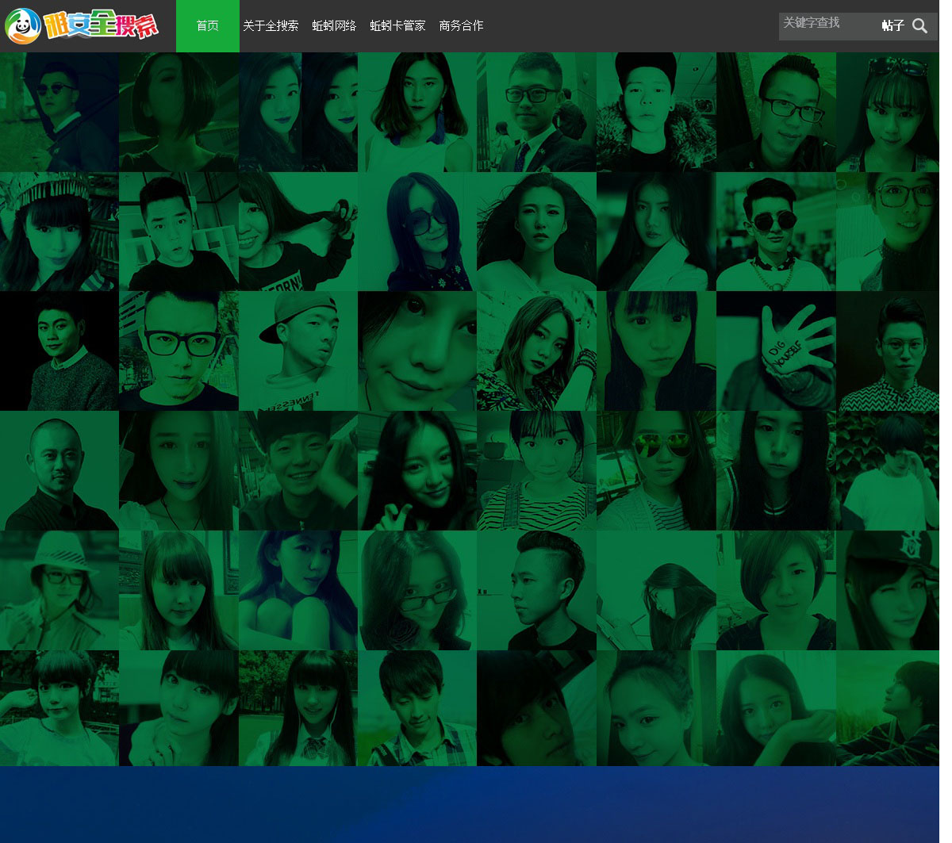View photo with reflective aviator sunglasses
The height and width of the screenshot is (843, 952).
click(656, 470)
